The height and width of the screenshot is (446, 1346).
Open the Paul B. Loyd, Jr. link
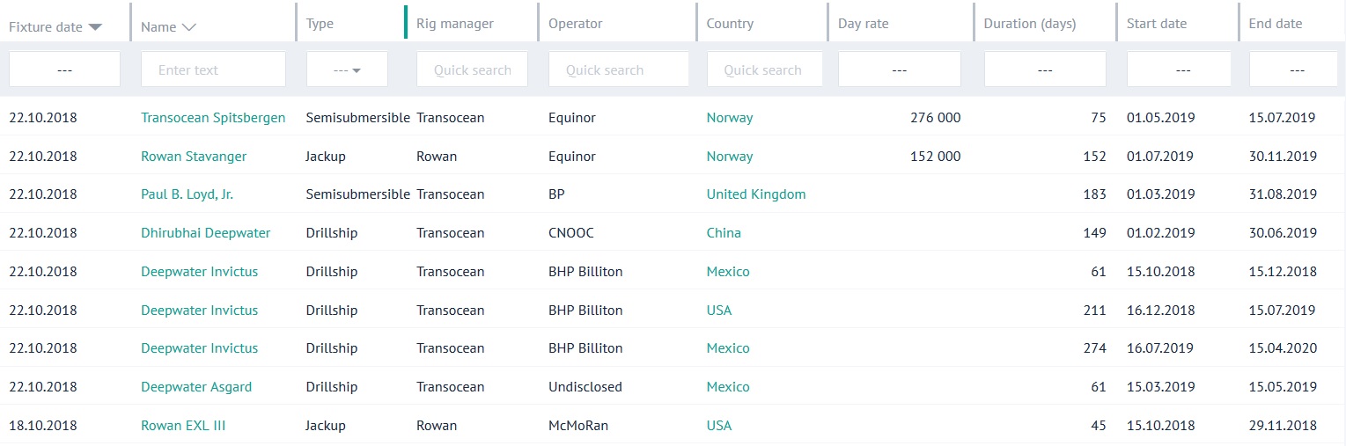pos(187,194)
